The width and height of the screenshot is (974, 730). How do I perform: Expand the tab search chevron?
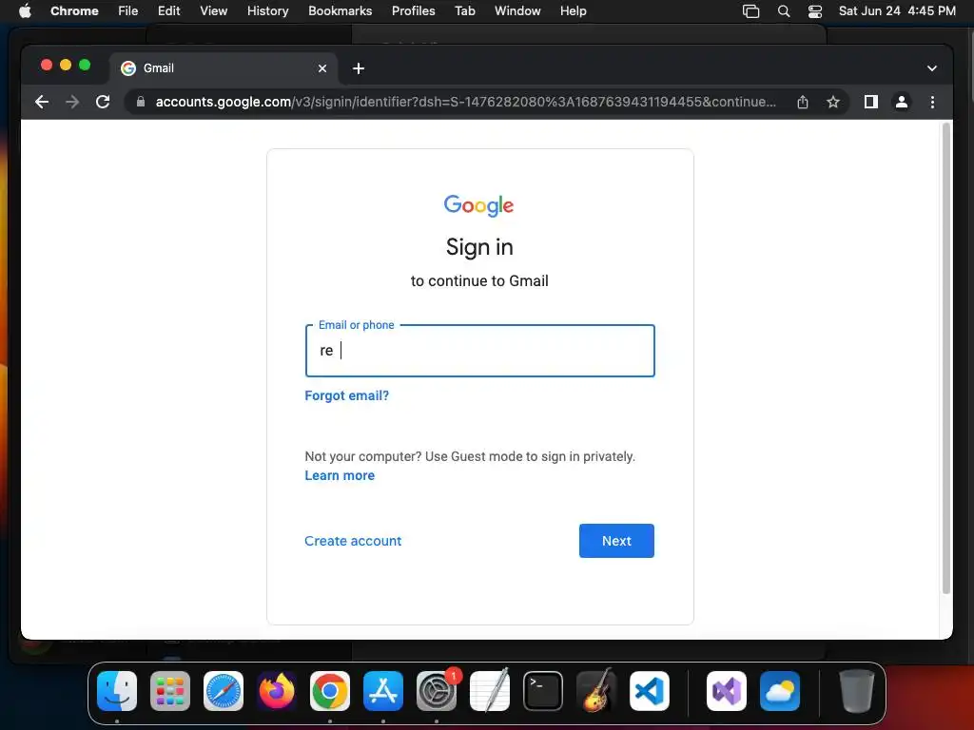[x=932, y=68]
